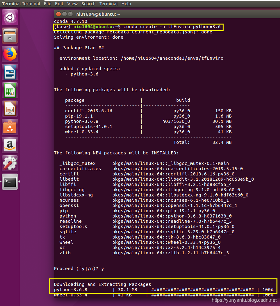Open the View menu
The image size is (280, 306).
click(72, 4)
